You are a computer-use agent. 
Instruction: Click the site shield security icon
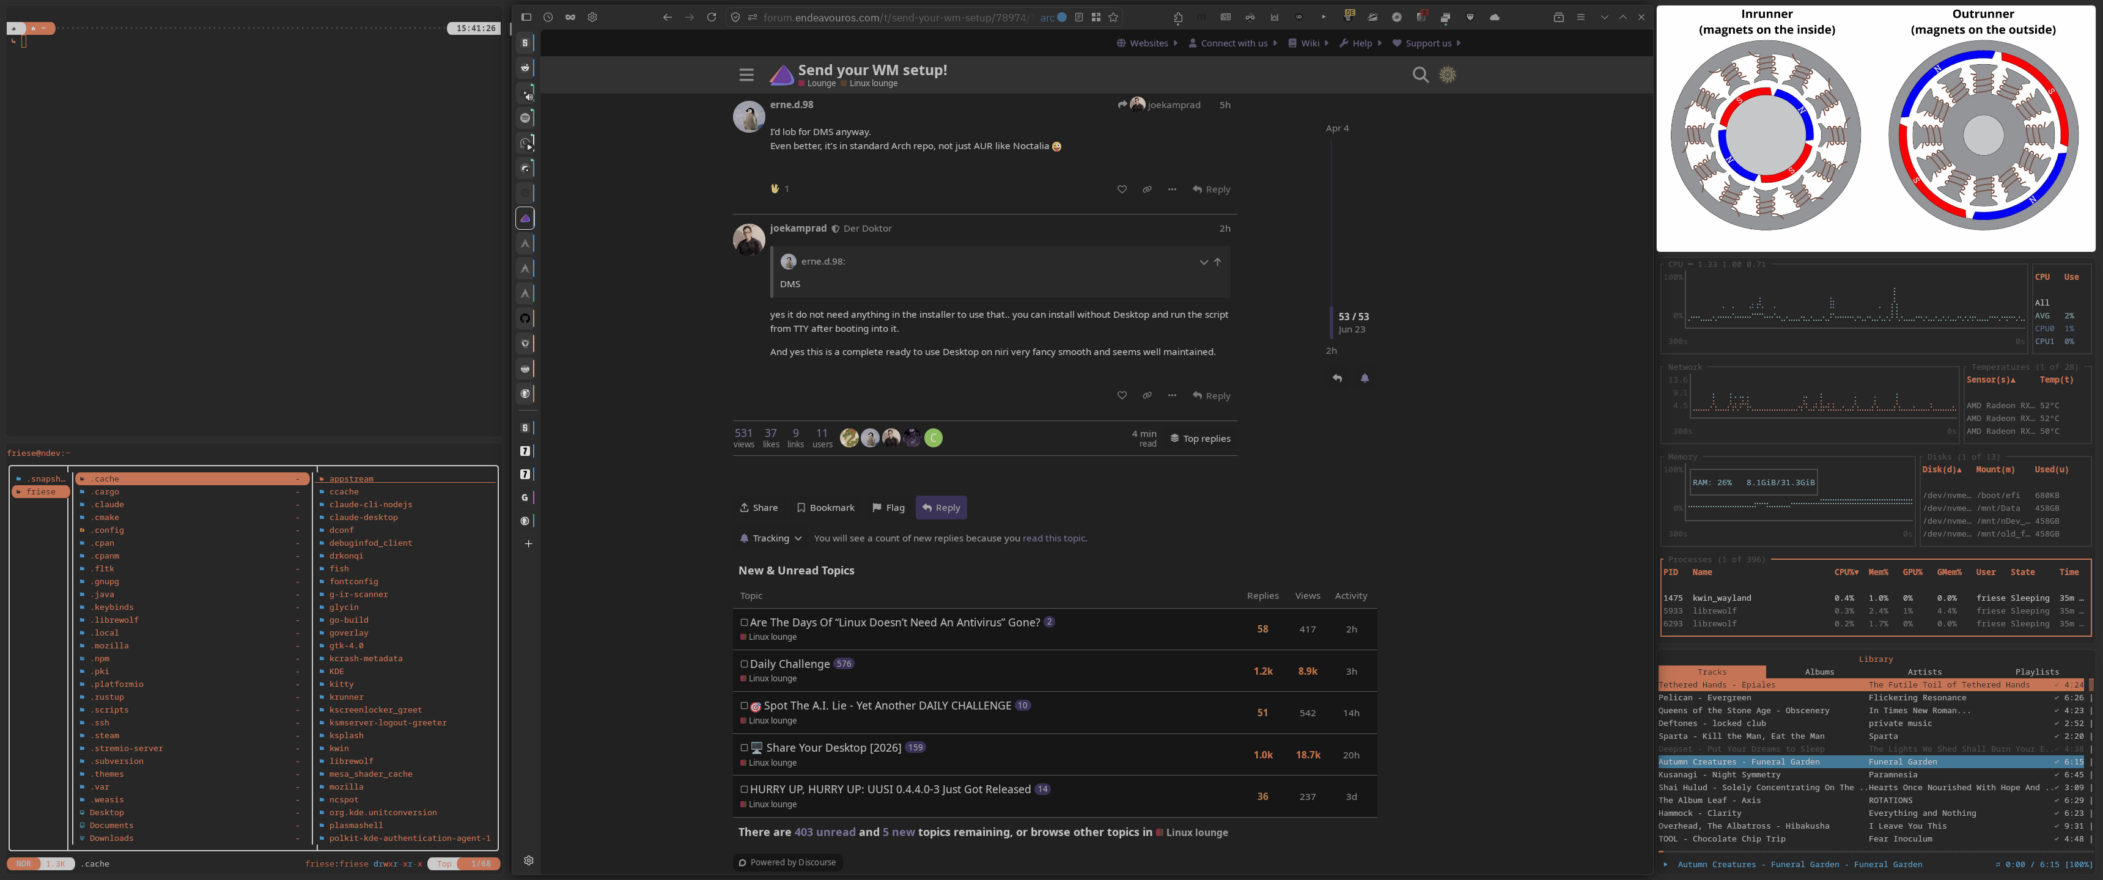pos(735,17)
